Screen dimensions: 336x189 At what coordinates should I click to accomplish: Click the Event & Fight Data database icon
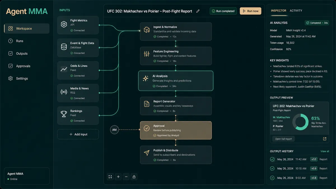point(64,47)
